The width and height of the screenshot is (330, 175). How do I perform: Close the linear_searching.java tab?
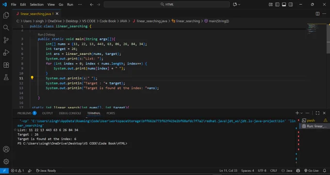point(57,14)
